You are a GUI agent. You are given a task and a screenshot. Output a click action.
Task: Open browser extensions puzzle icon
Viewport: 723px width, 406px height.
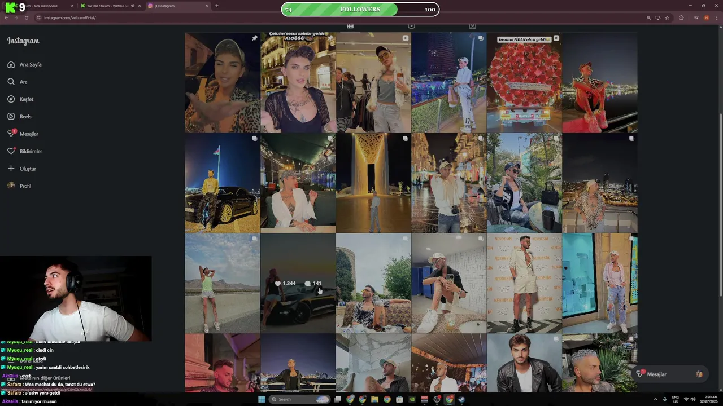[x=681, y=17]
